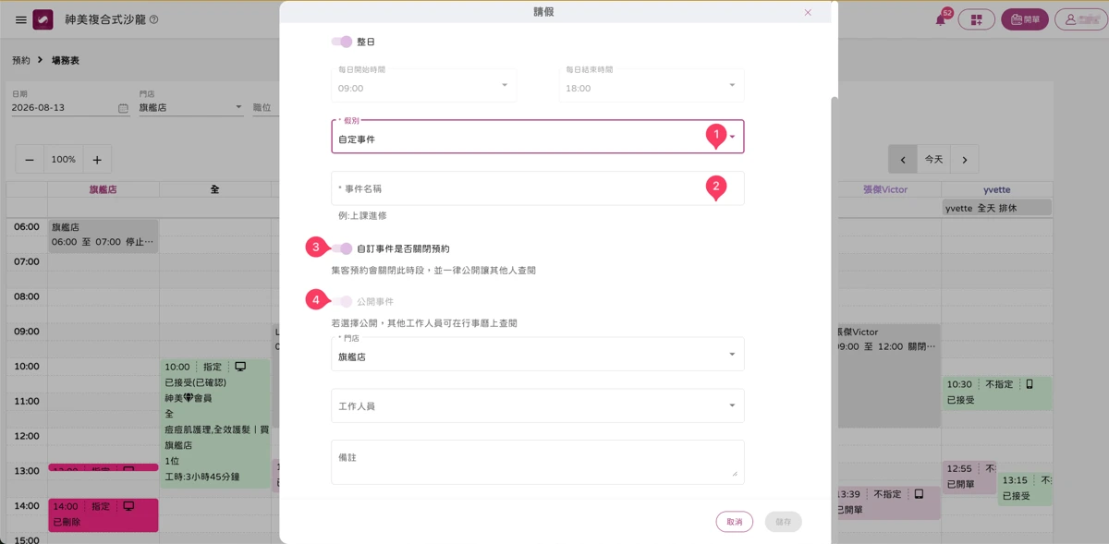Toggle the 整日 switch

pos(342,42)
